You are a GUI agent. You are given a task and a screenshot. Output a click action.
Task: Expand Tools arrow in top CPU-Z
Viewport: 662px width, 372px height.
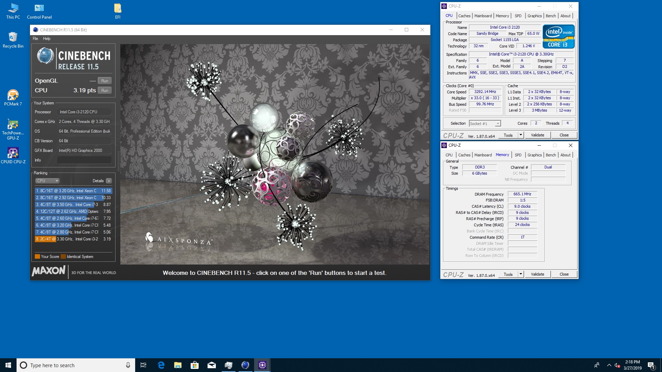pos(521,135)
